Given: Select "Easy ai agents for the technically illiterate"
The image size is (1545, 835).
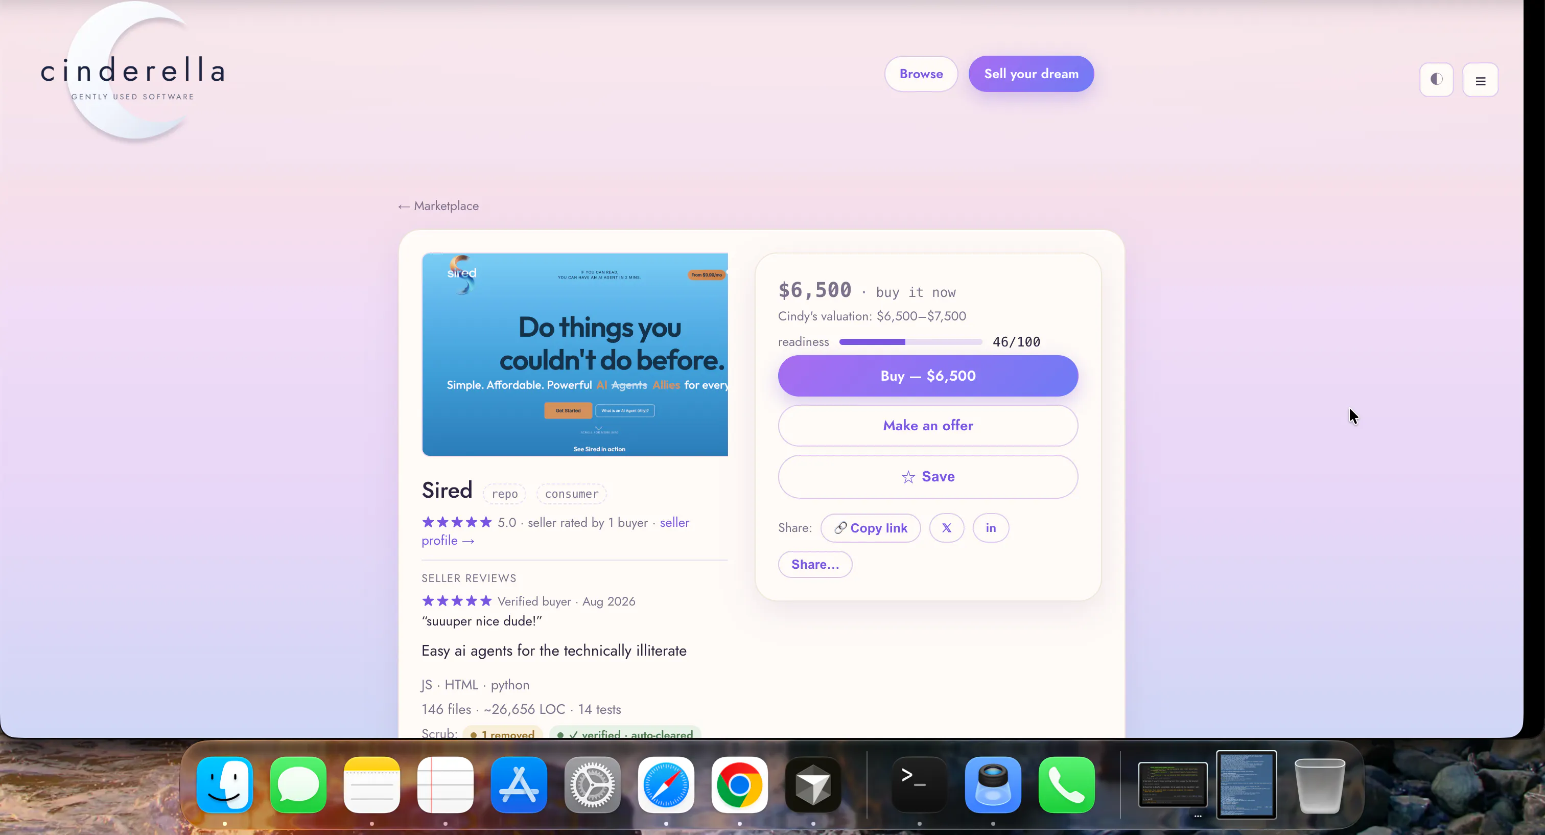Looking at the screenshot, I should point(554,651).
